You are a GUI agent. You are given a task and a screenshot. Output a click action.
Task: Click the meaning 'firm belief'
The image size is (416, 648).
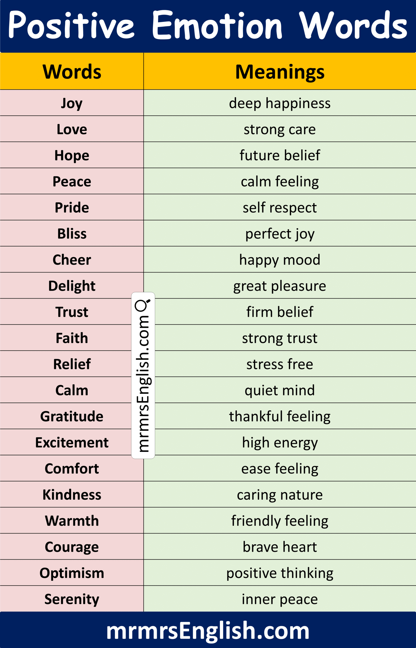tap(280, 312)
